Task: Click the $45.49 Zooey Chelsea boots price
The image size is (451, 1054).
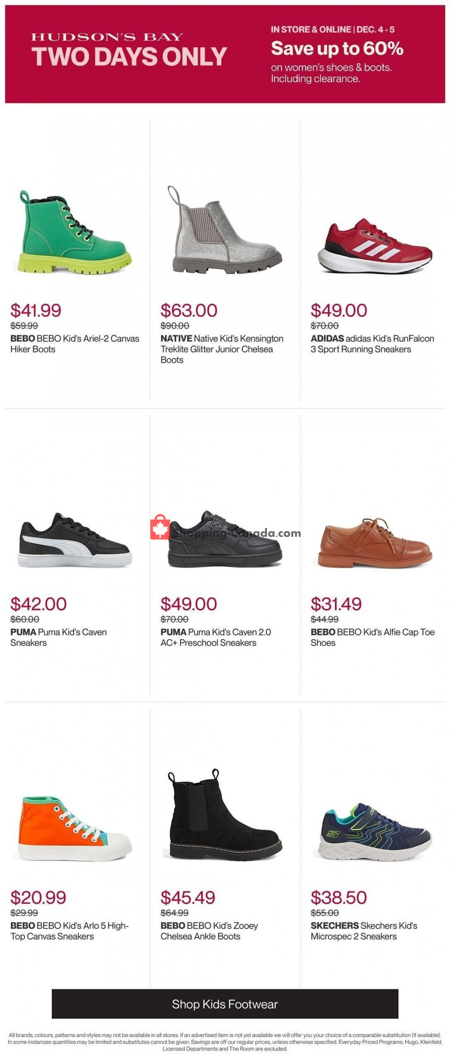Action: [188, 897]
